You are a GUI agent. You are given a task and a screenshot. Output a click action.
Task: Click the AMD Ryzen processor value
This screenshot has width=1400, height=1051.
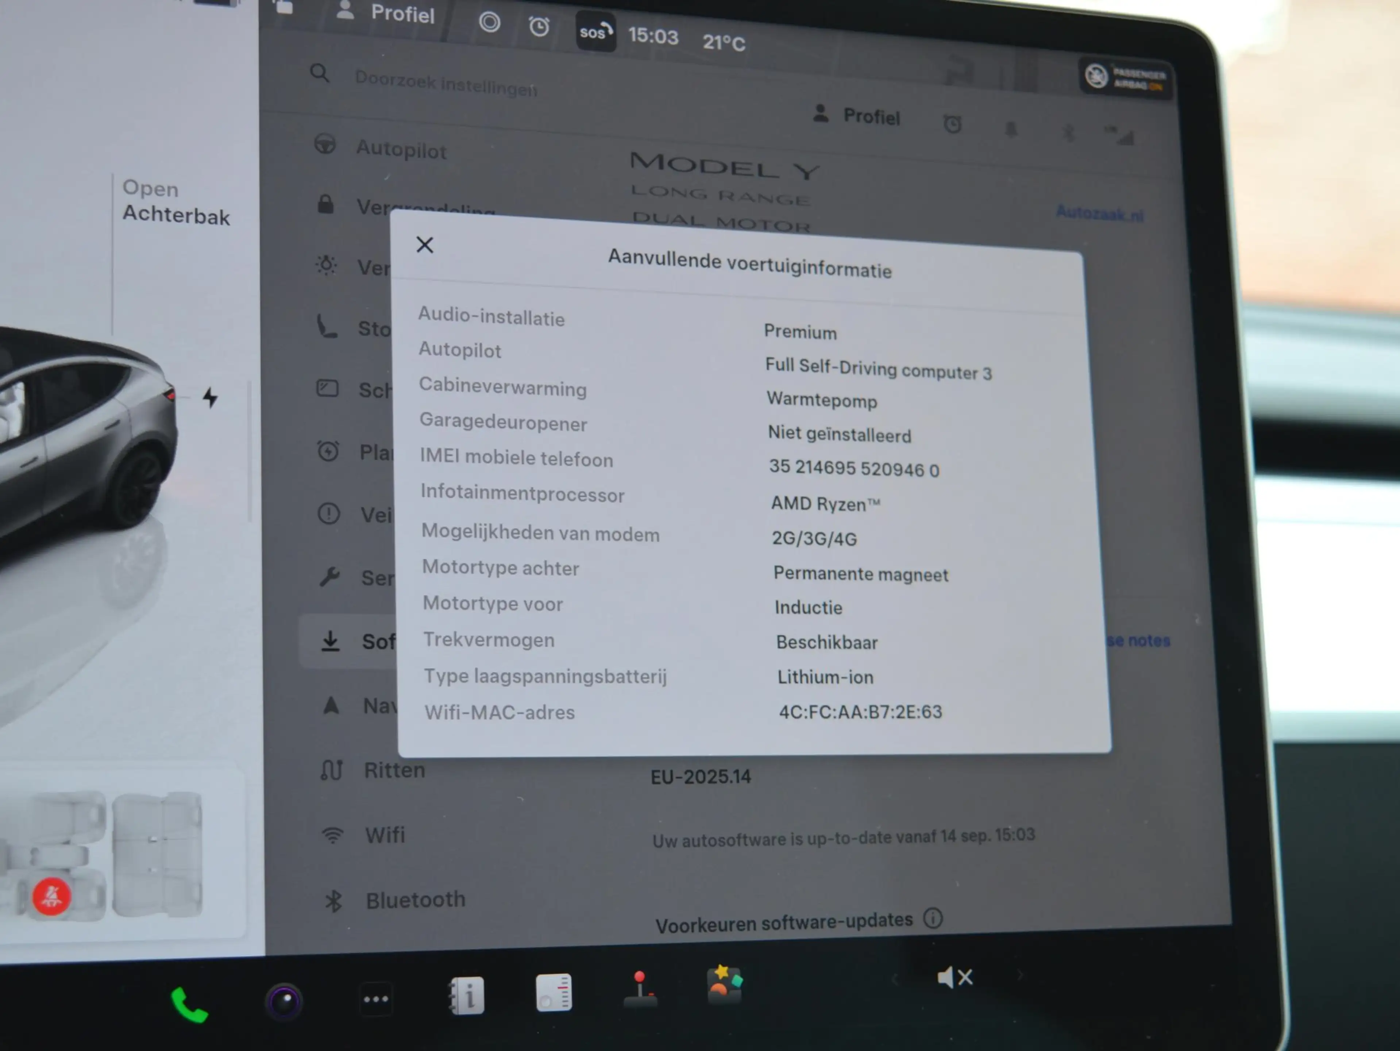tap(825, 503)
